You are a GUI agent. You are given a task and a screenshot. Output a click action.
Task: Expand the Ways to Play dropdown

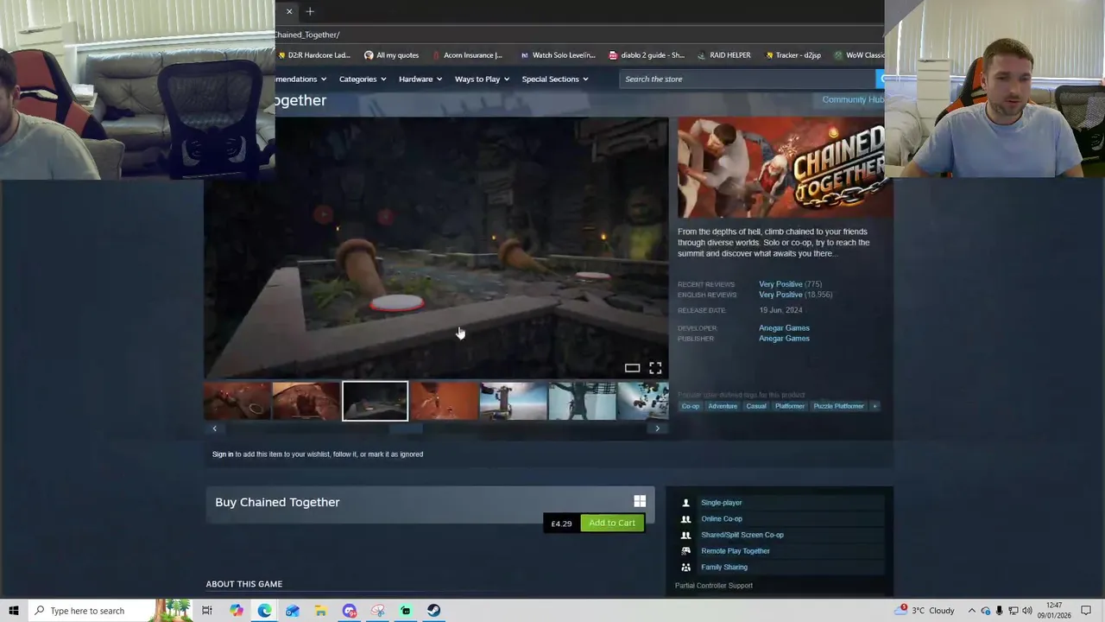(482, 79)
